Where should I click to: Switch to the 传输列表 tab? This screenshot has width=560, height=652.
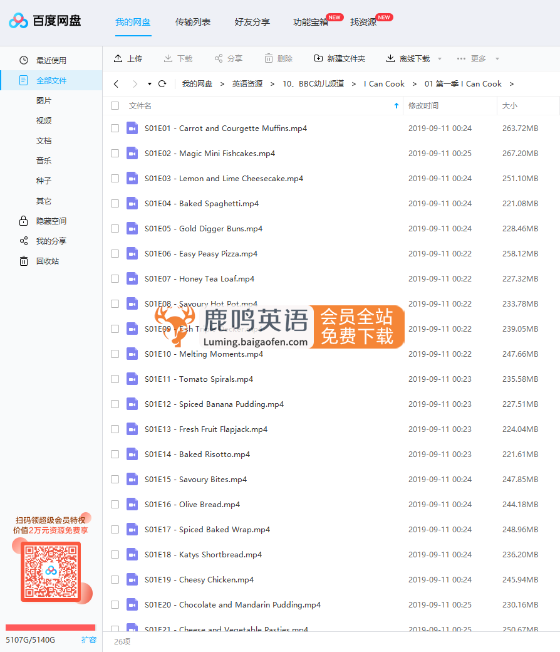tap(192, 21)
